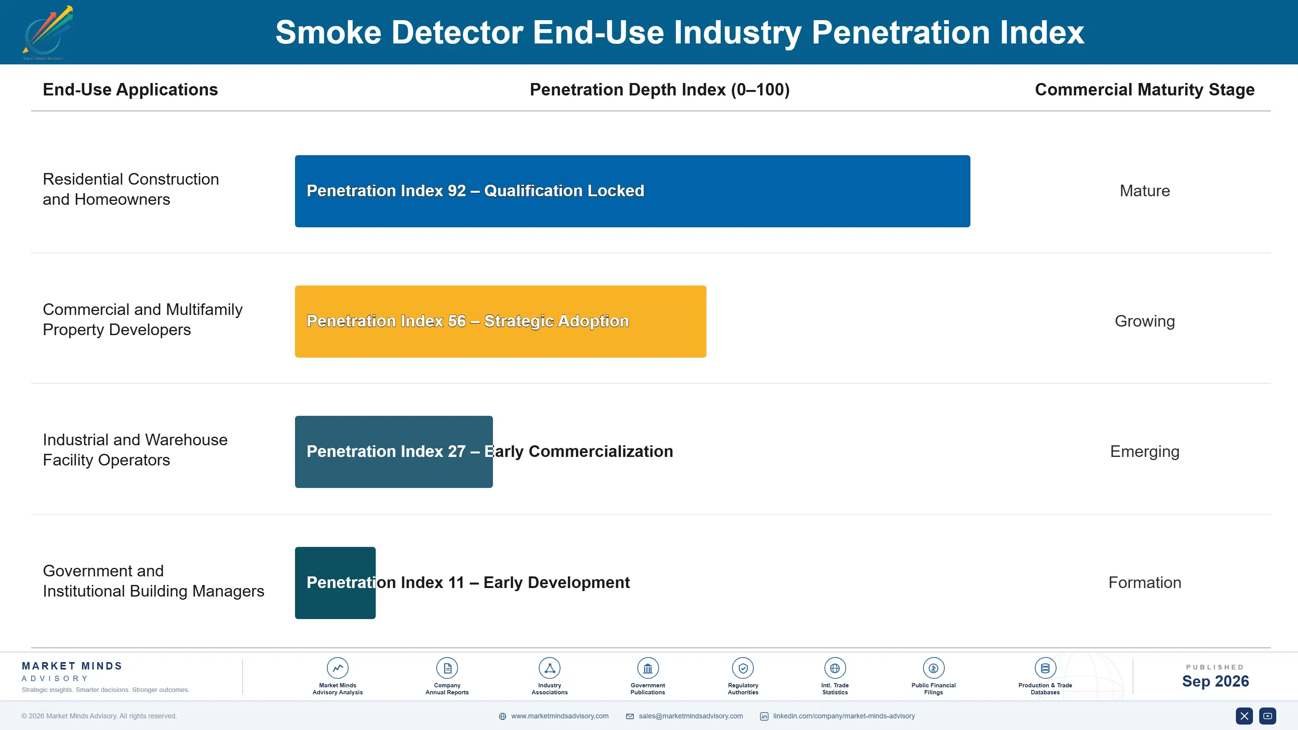Click the 'Penetration Depth Index (0–100)' header
This screenshot has height=730, width=1298.
pyautogui.click(x=659, y=90)
